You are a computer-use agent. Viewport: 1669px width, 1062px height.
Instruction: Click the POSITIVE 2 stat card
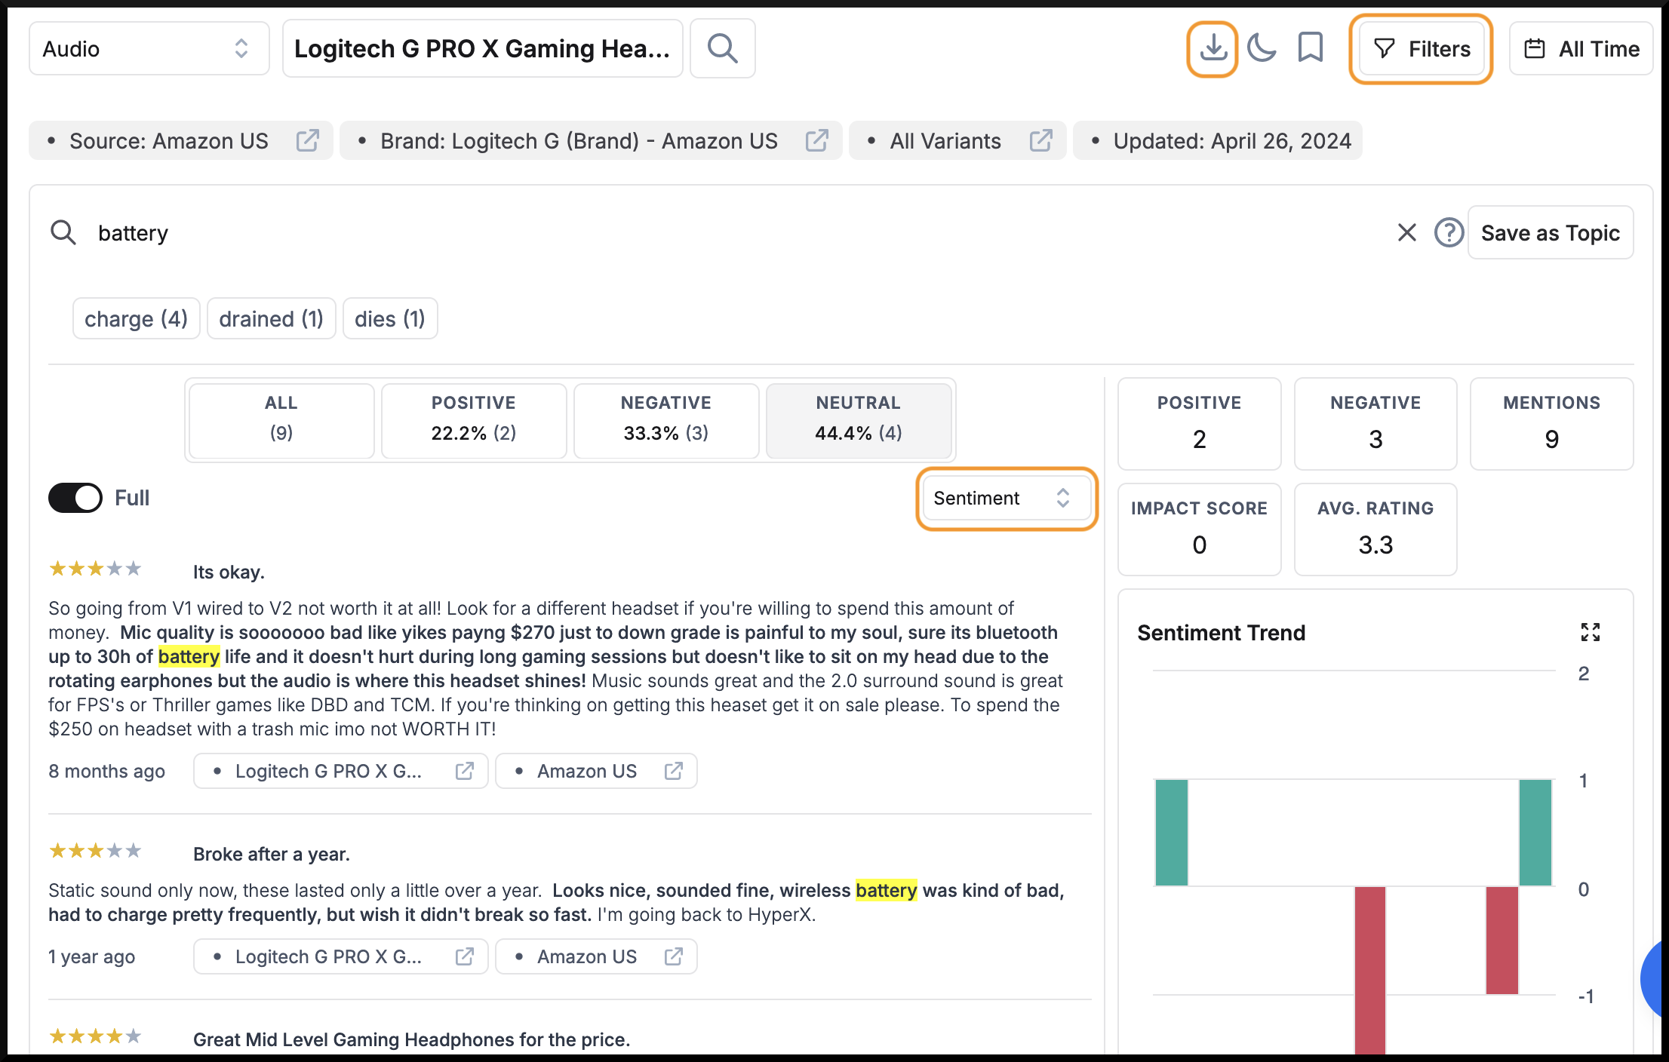pyautogui.click(x=1199, y=423)
